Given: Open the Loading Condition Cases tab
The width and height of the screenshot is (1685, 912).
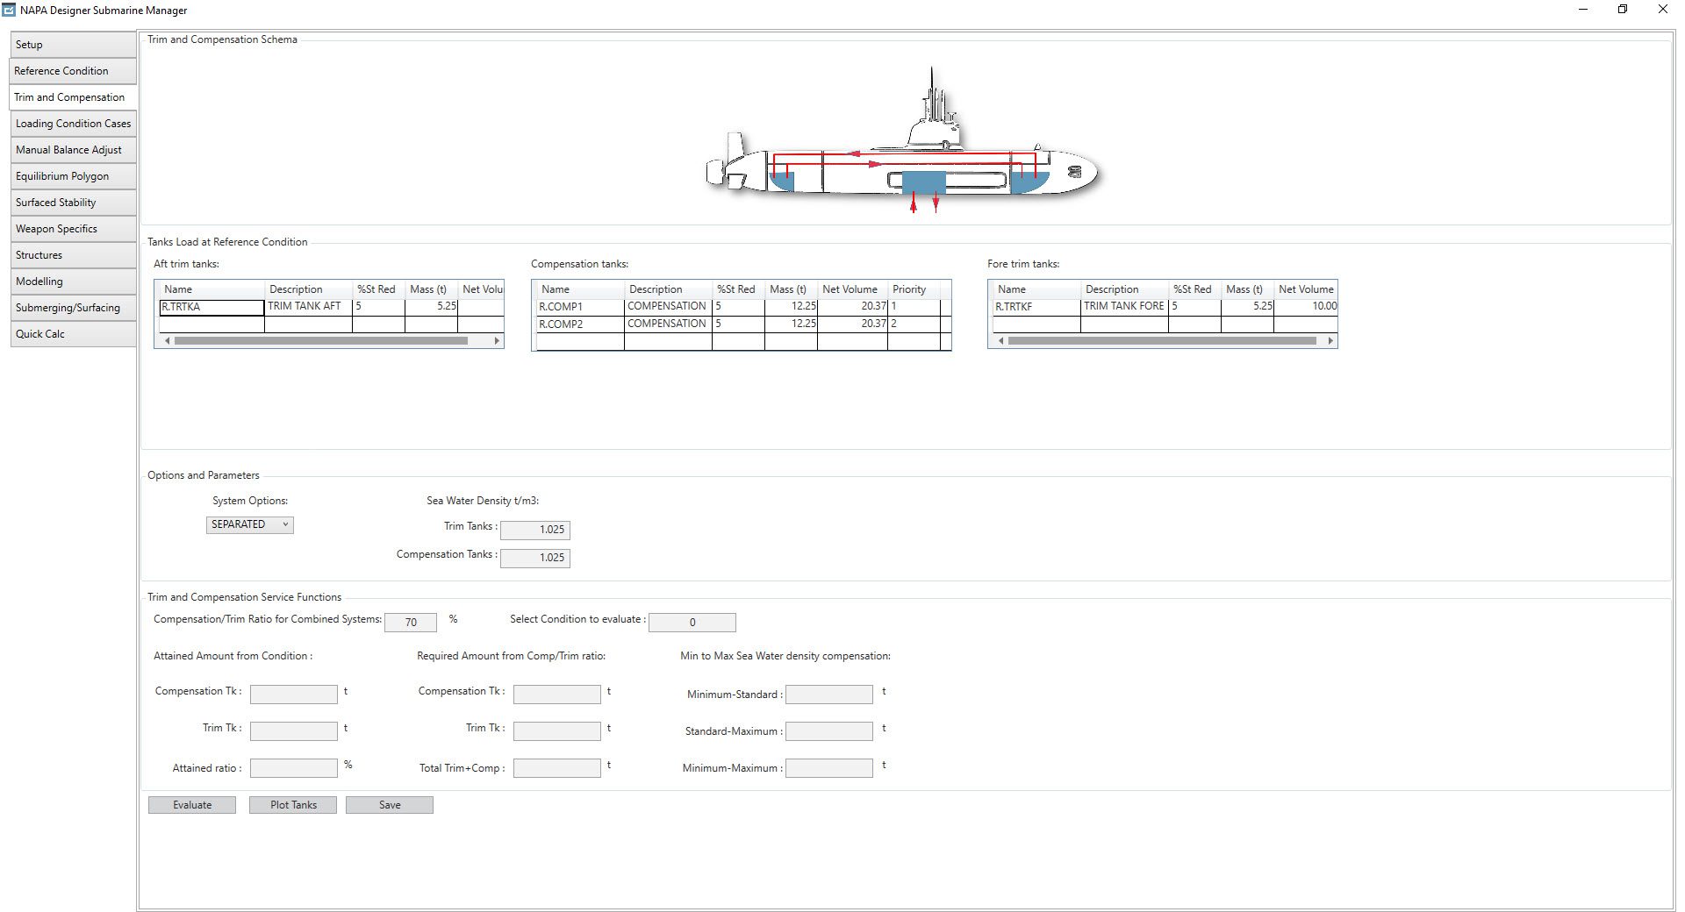Looking at the screenshot, I should pyautogui.click(x=73, y=124).
